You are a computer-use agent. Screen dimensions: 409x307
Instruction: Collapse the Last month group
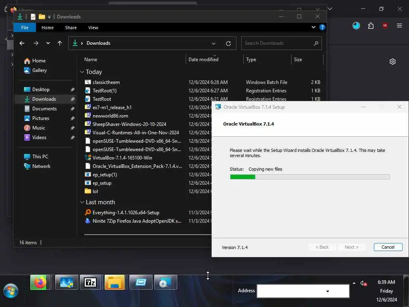82,202
